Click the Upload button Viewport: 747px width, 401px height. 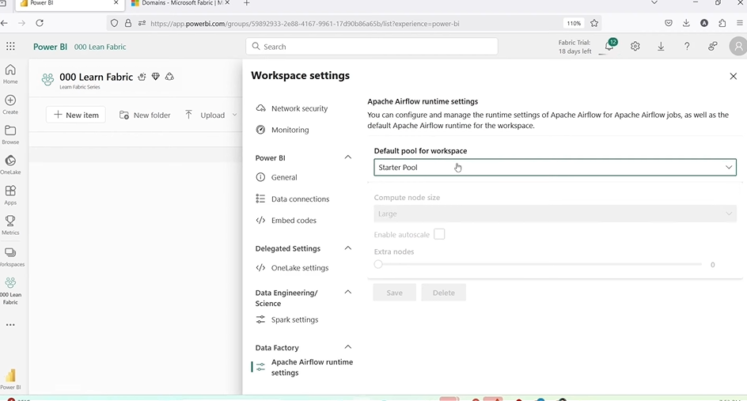pyautogui.click(x=205, y=115)
